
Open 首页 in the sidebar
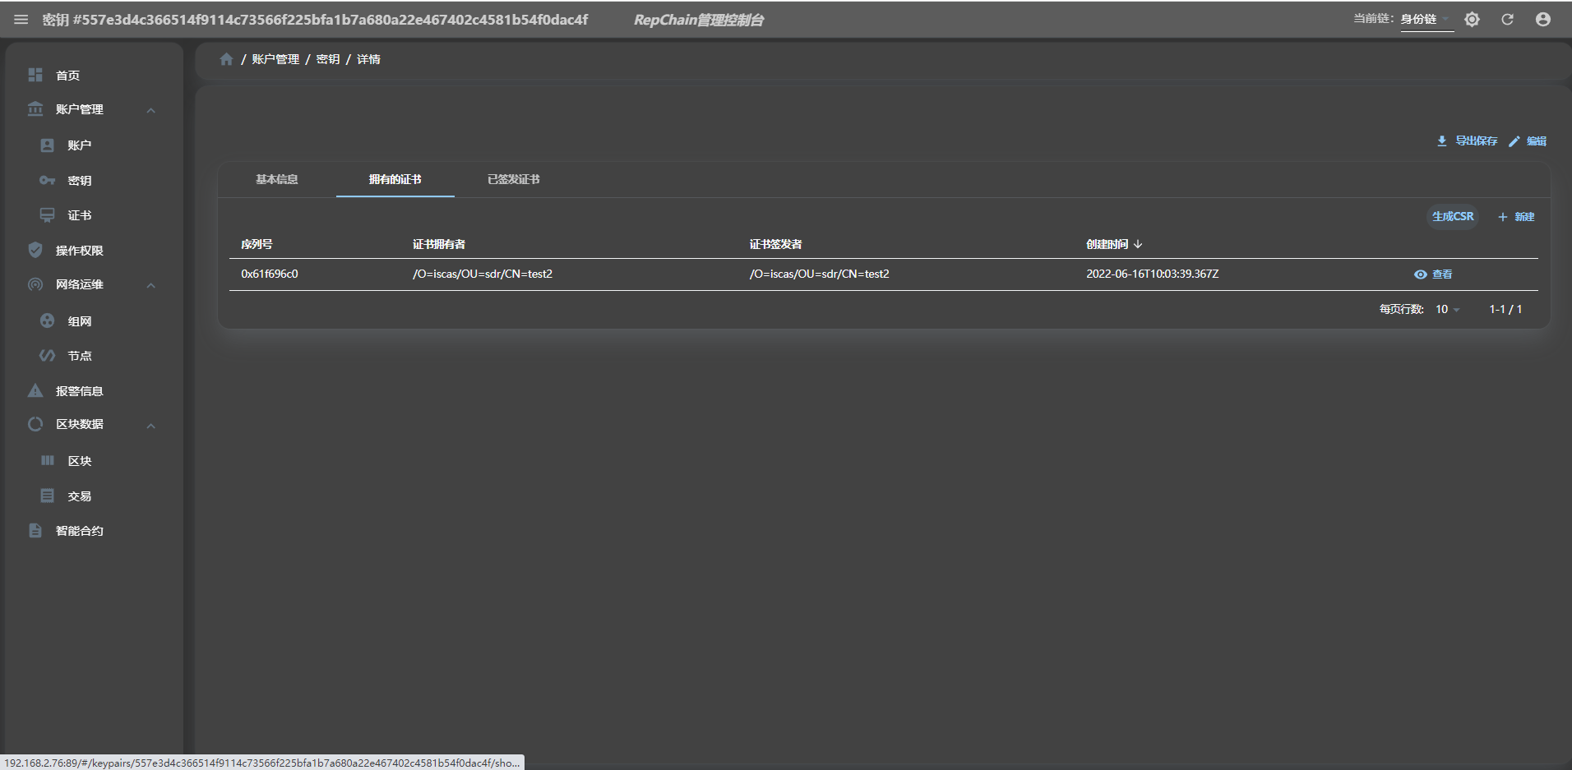tap(68, 75)
